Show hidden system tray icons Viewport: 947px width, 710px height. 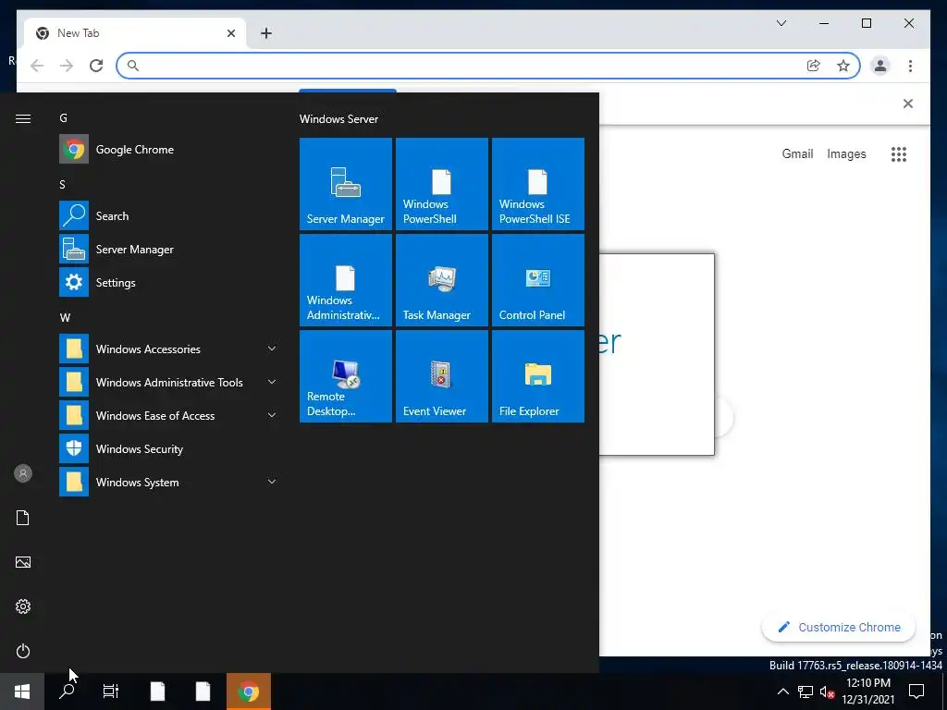pos(782,692)
